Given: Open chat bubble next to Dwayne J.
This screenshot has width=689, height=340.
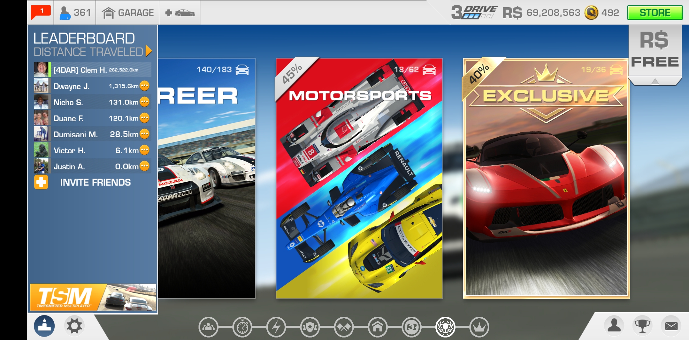Looking at the screenshot, I should point(144,86).
